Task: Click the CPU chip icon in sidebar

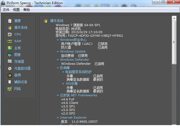Action: point(10,35)
